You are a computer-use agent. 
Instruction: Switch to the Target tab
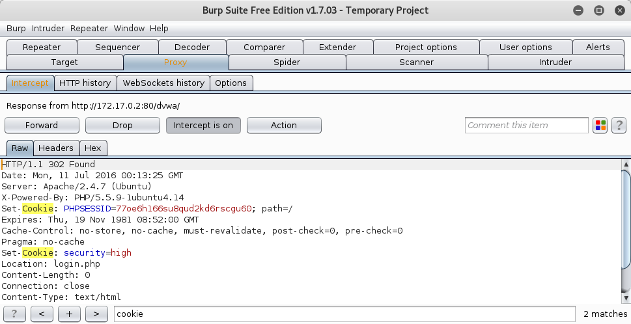coord(64,62)
